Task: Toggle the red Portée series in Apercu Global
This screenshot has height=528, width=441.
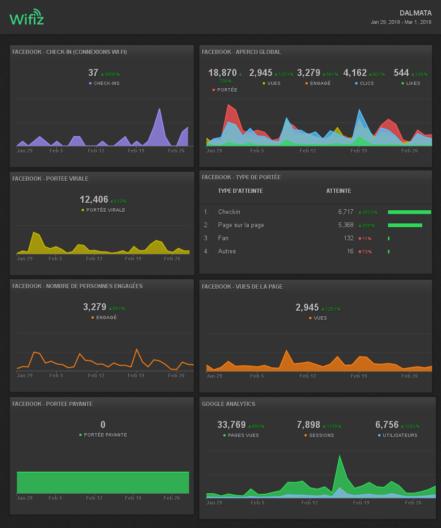Action: (x=225, y=90)
